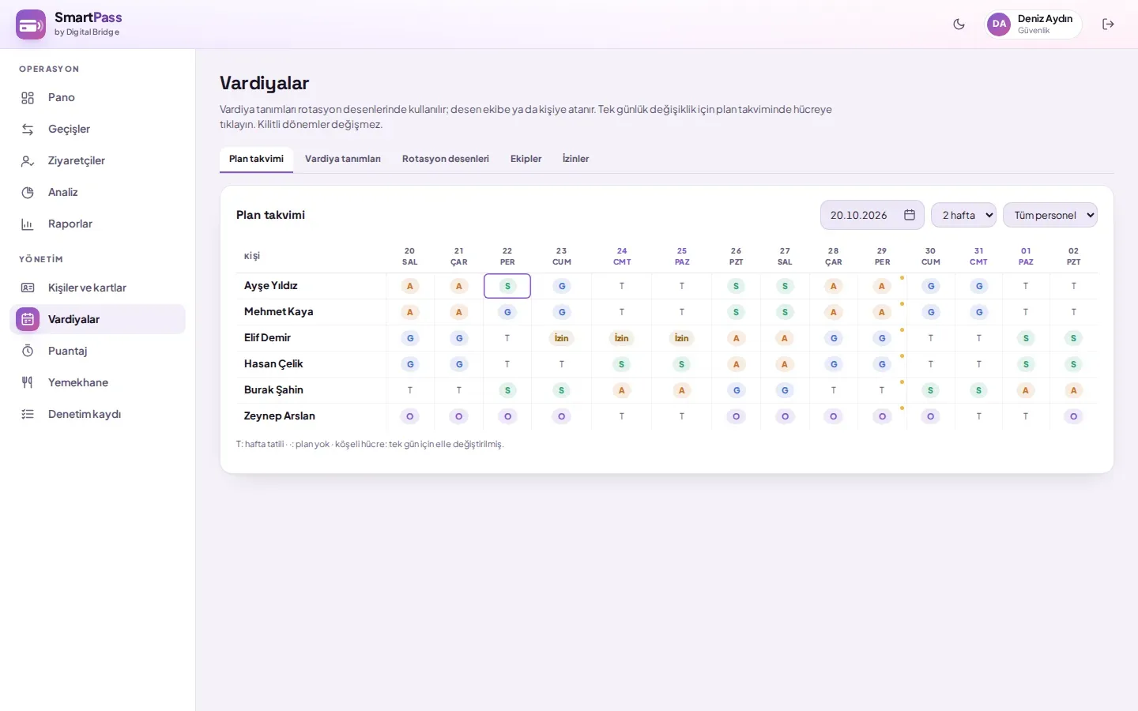This screenshot has width=1138, height=711.
Task: Click Burak Şahin's T cell on 20 SAL
Action: [x=409, y=390]
